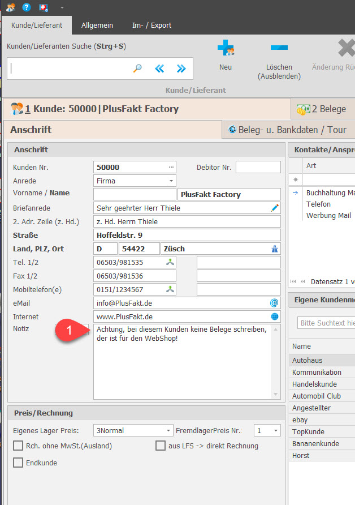Click the Fax 1 field 06503/981536
Image resolution: width=355 pixels, height=505 pixels.
[135, 276]
